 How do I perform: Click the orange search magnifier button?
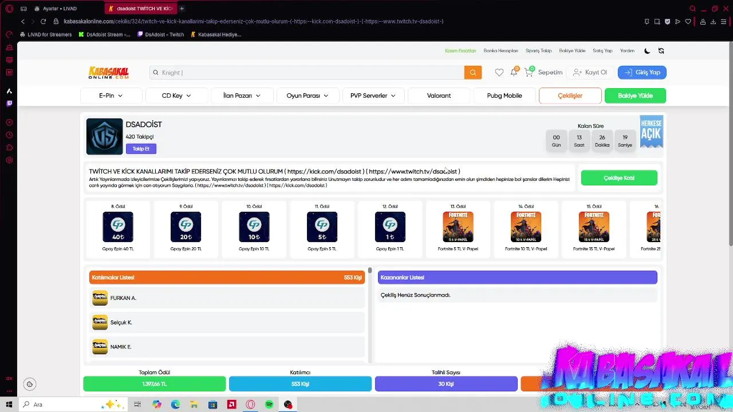tap(473, 73)
